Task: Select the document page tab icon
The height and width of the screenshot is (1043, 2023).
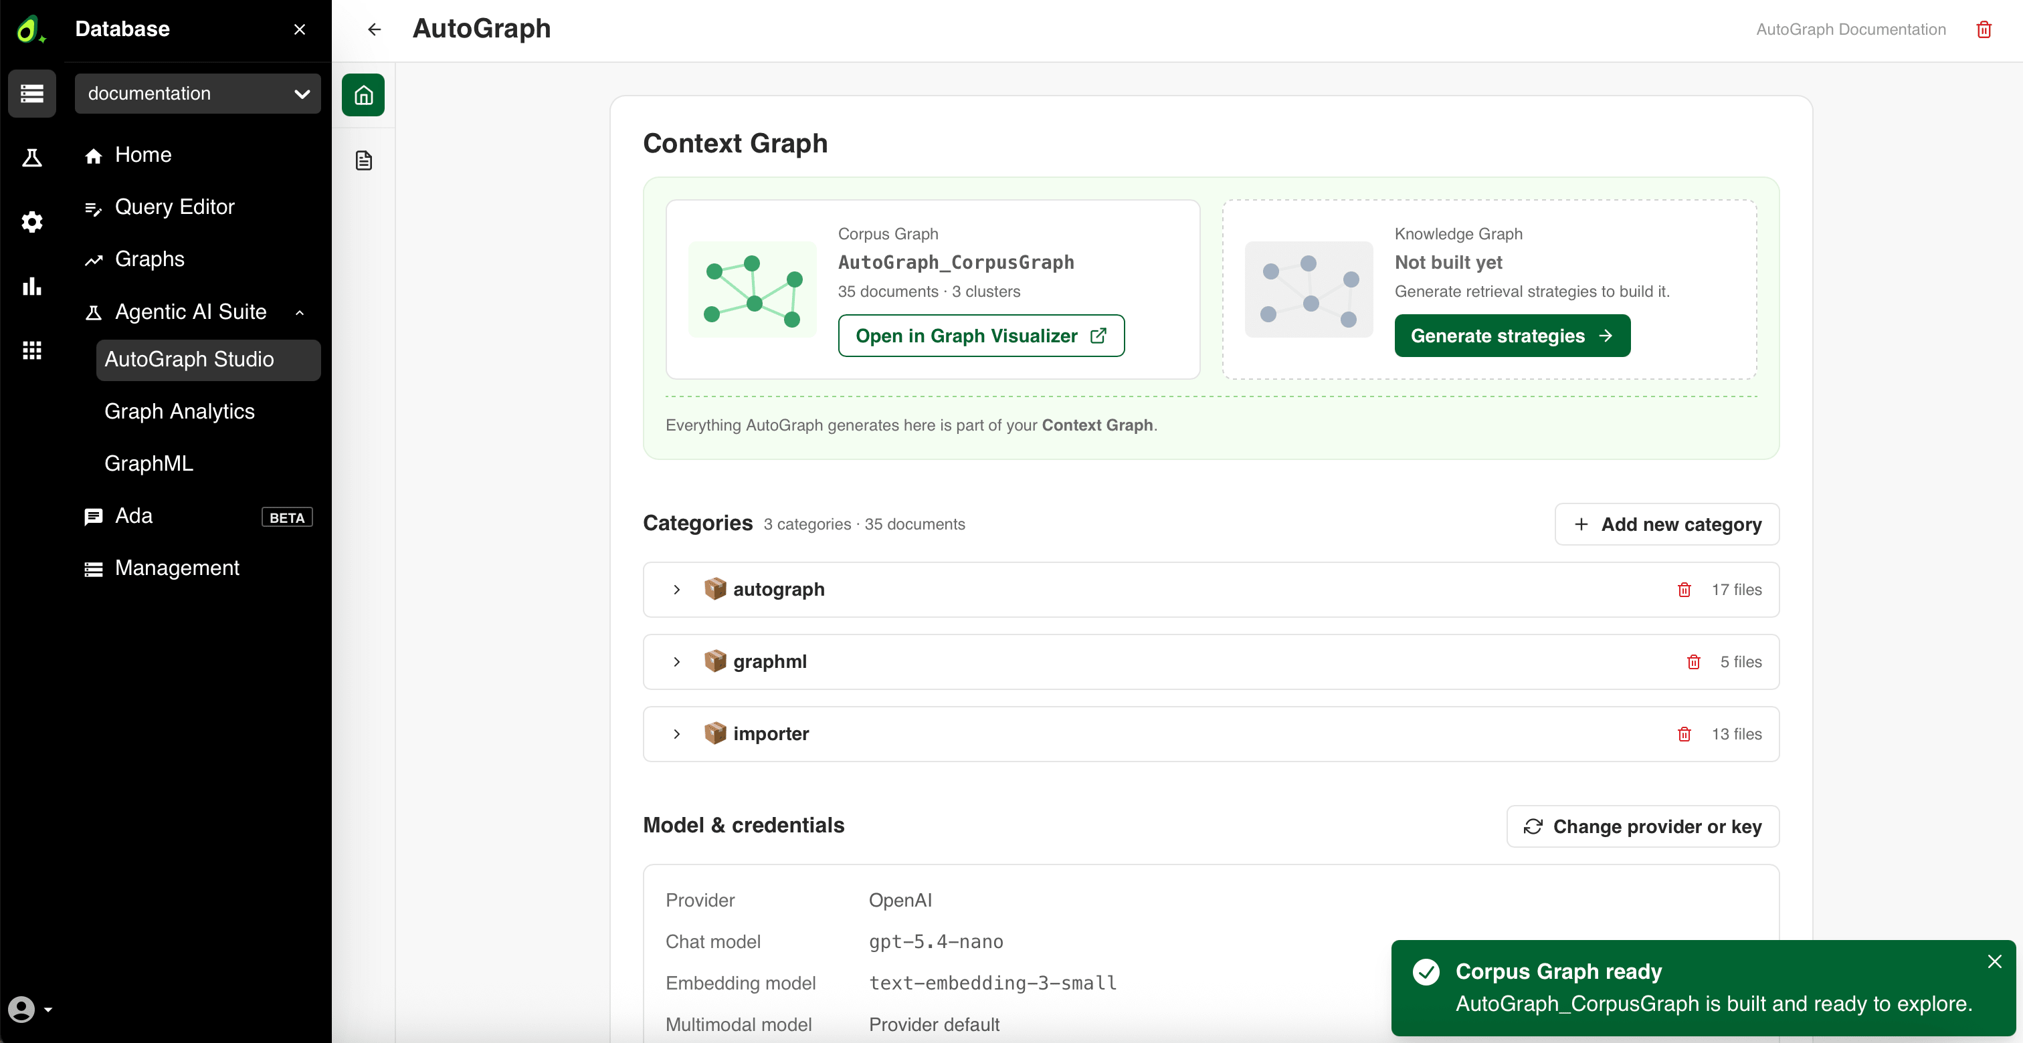Action: [x=363, y=161]
